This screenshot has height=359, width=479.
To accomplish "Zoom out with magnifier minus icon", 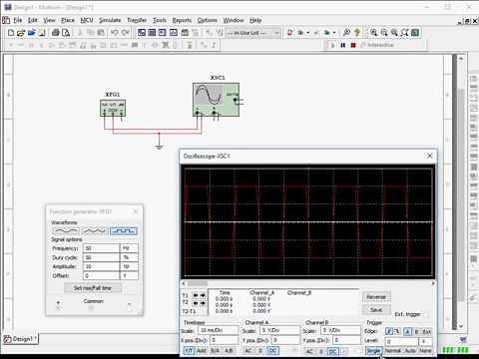I will (x=384, y=33).
